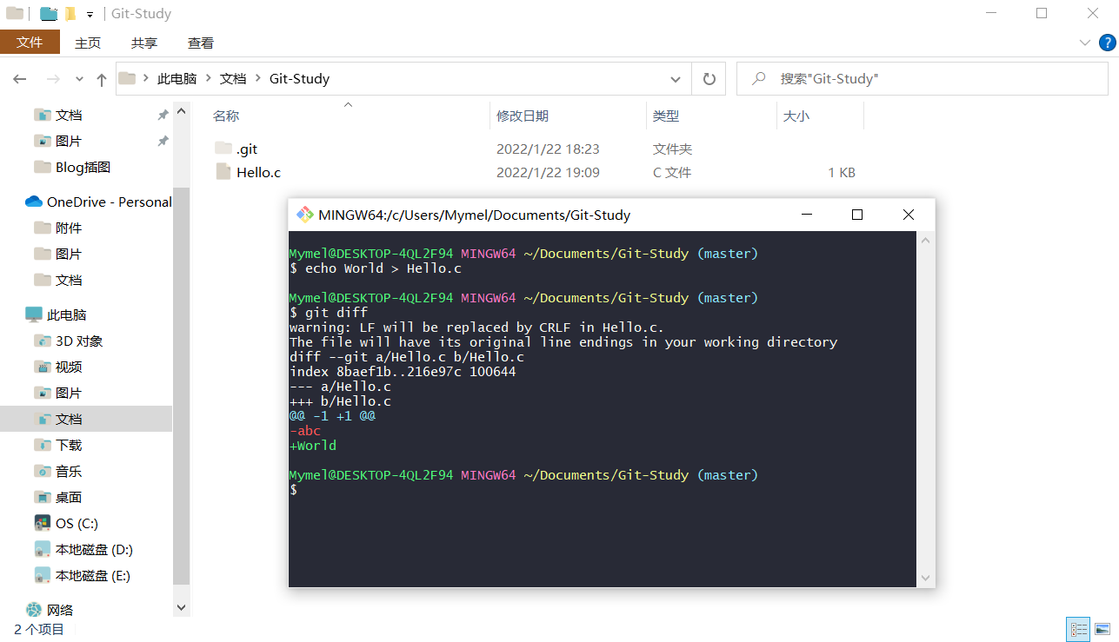Screen dimensions: 1119x642
Task: Open 本地磁盘 (D:) drive
Action: (94, 549)
